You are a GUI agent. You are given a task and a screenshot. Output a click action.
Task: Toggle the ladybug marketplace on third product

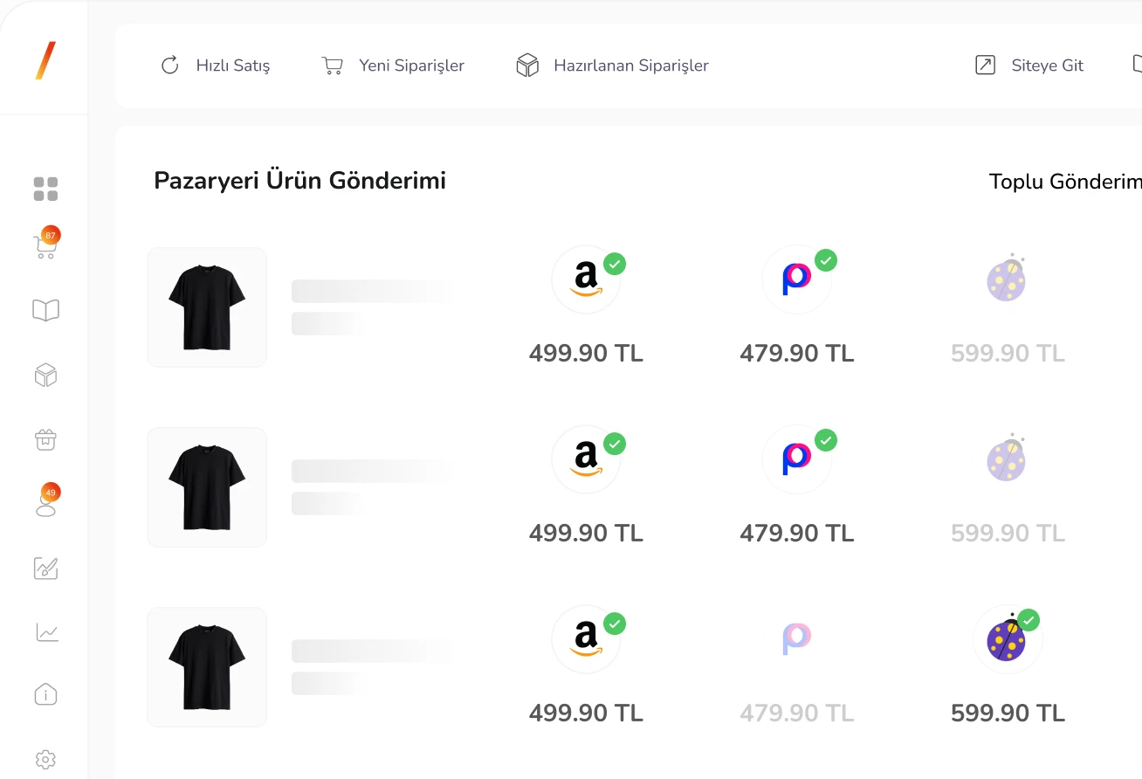point(1008,639)
